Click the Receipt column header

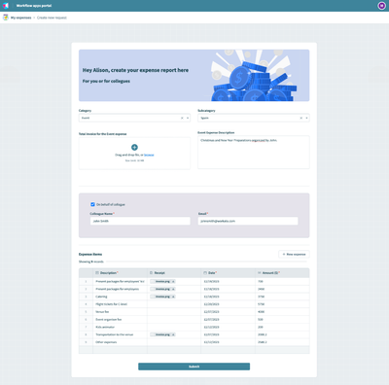[174, 273]
